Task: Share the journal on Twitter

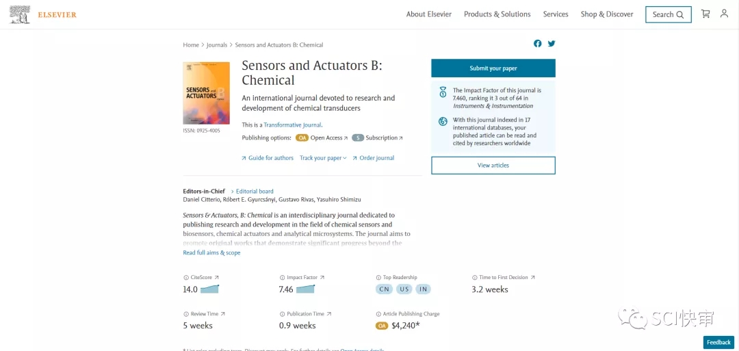Action: pyautogui.click(x=552, y=44)
